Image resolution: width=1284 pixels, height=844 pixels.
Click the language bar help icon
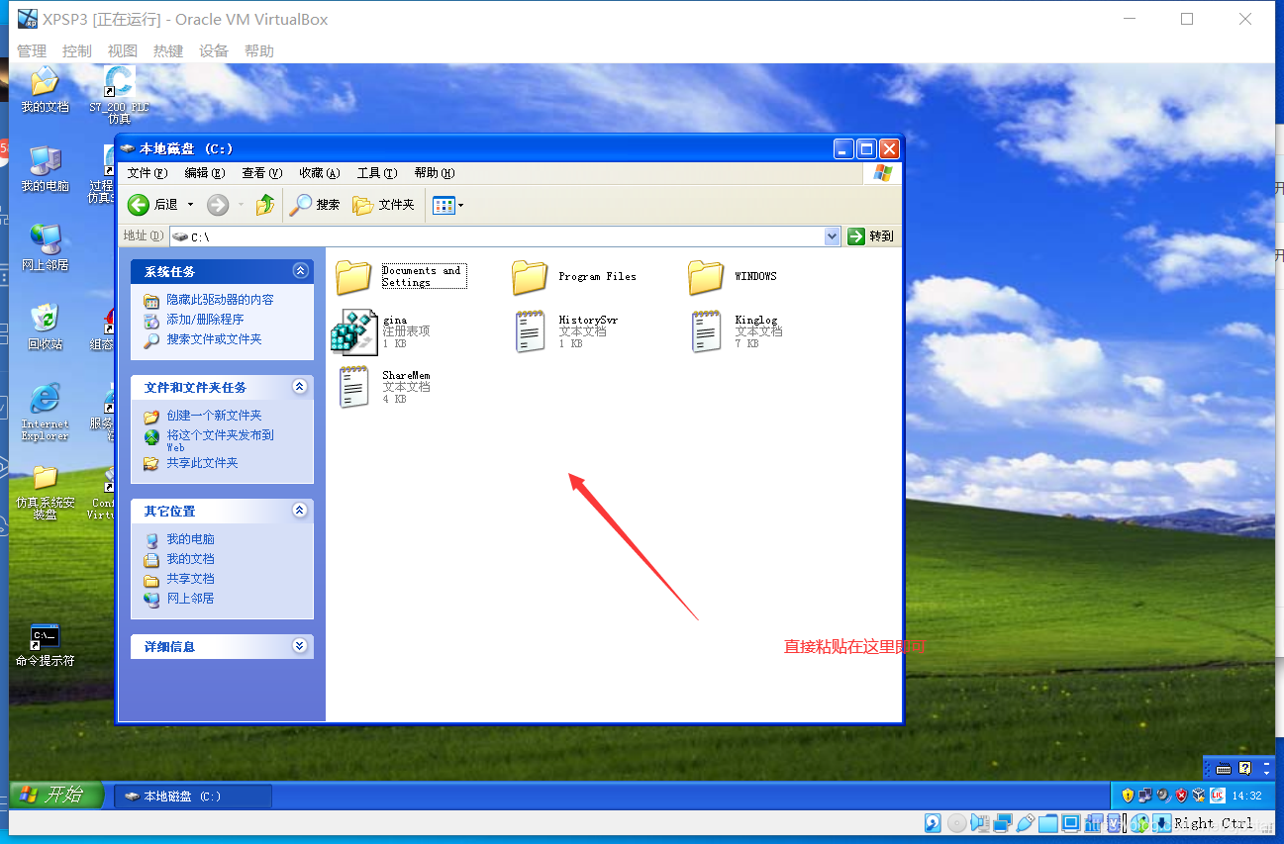[1245, 769]
